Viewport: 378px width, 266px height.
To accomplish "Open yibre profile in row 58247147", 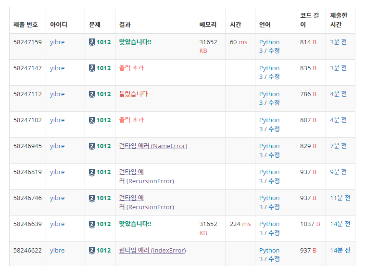I will pyautogui.click(x=57, y=68).
